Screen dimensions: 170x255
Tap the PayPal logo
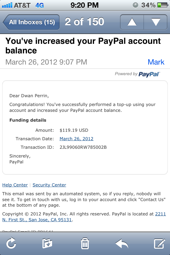point(149,74)
